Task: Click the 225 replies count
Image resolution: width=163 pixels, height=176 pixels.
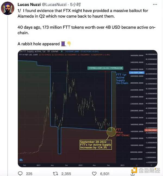Action: tap(29, 173)
